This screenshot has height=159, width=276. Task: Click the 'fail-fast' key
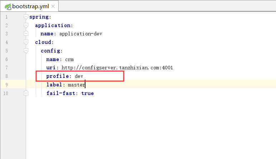pyautogui.click(x=61, y=93)
